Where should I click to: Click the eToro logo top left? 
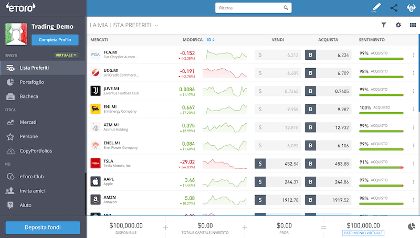20,7
